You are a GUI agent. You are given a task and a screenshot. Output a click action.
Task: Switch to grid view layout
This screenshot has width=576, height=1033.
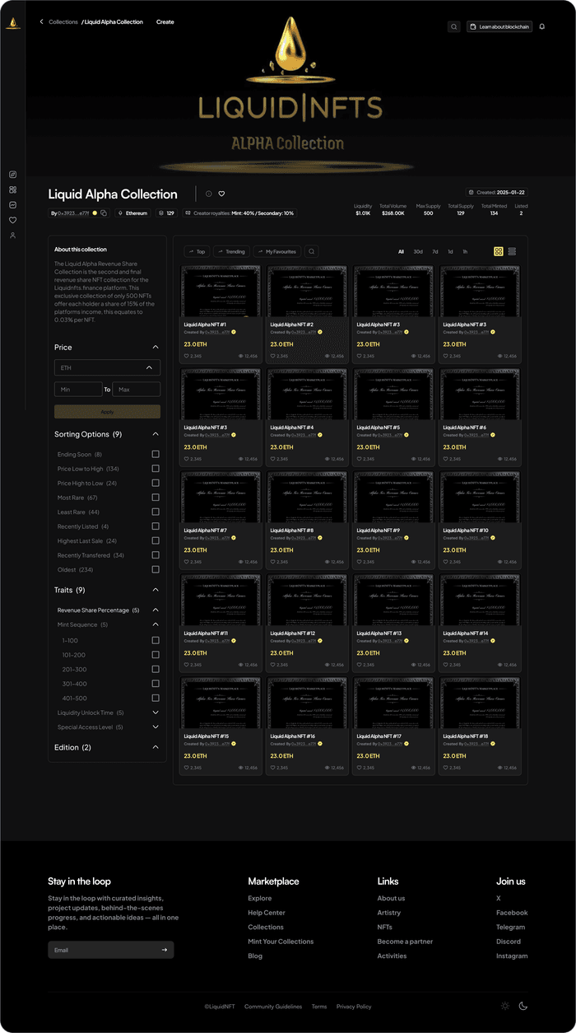[x=499, y=251]
